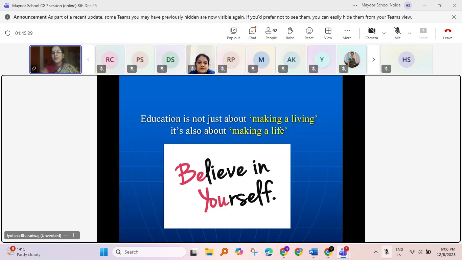The height and width of the screenshot is (260, 462).
Task: Raise your hand in the meeting
Action: click(x=290, y=33)
